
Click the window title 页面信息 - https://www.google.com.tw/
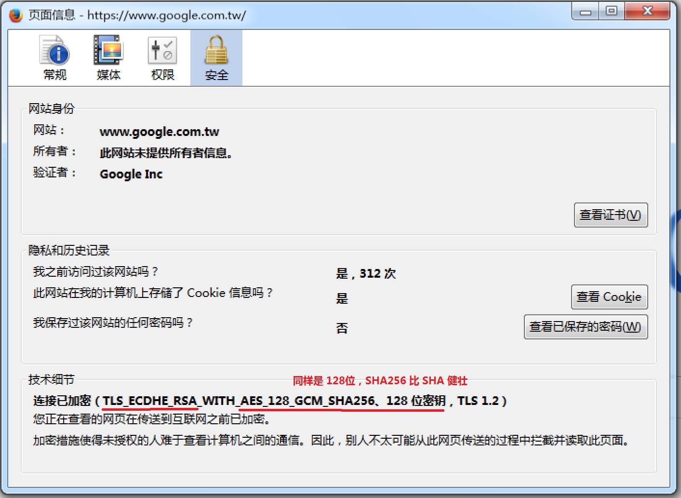pyautogui.click(x=137, y=15)
